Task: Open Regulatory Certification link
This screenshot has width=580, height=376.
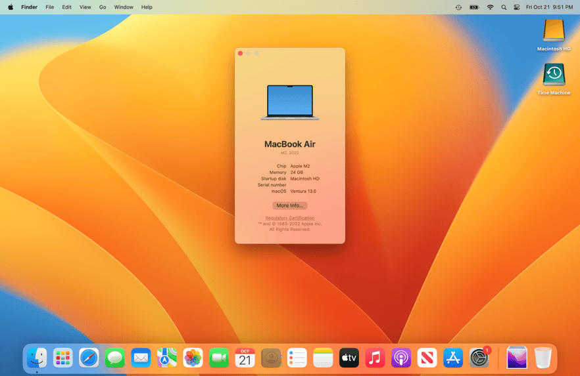Action: pos(289,218)
